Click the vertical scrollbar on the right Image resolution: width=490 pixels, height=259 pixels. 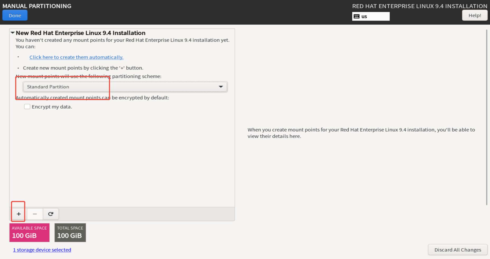tap(487, 117)
